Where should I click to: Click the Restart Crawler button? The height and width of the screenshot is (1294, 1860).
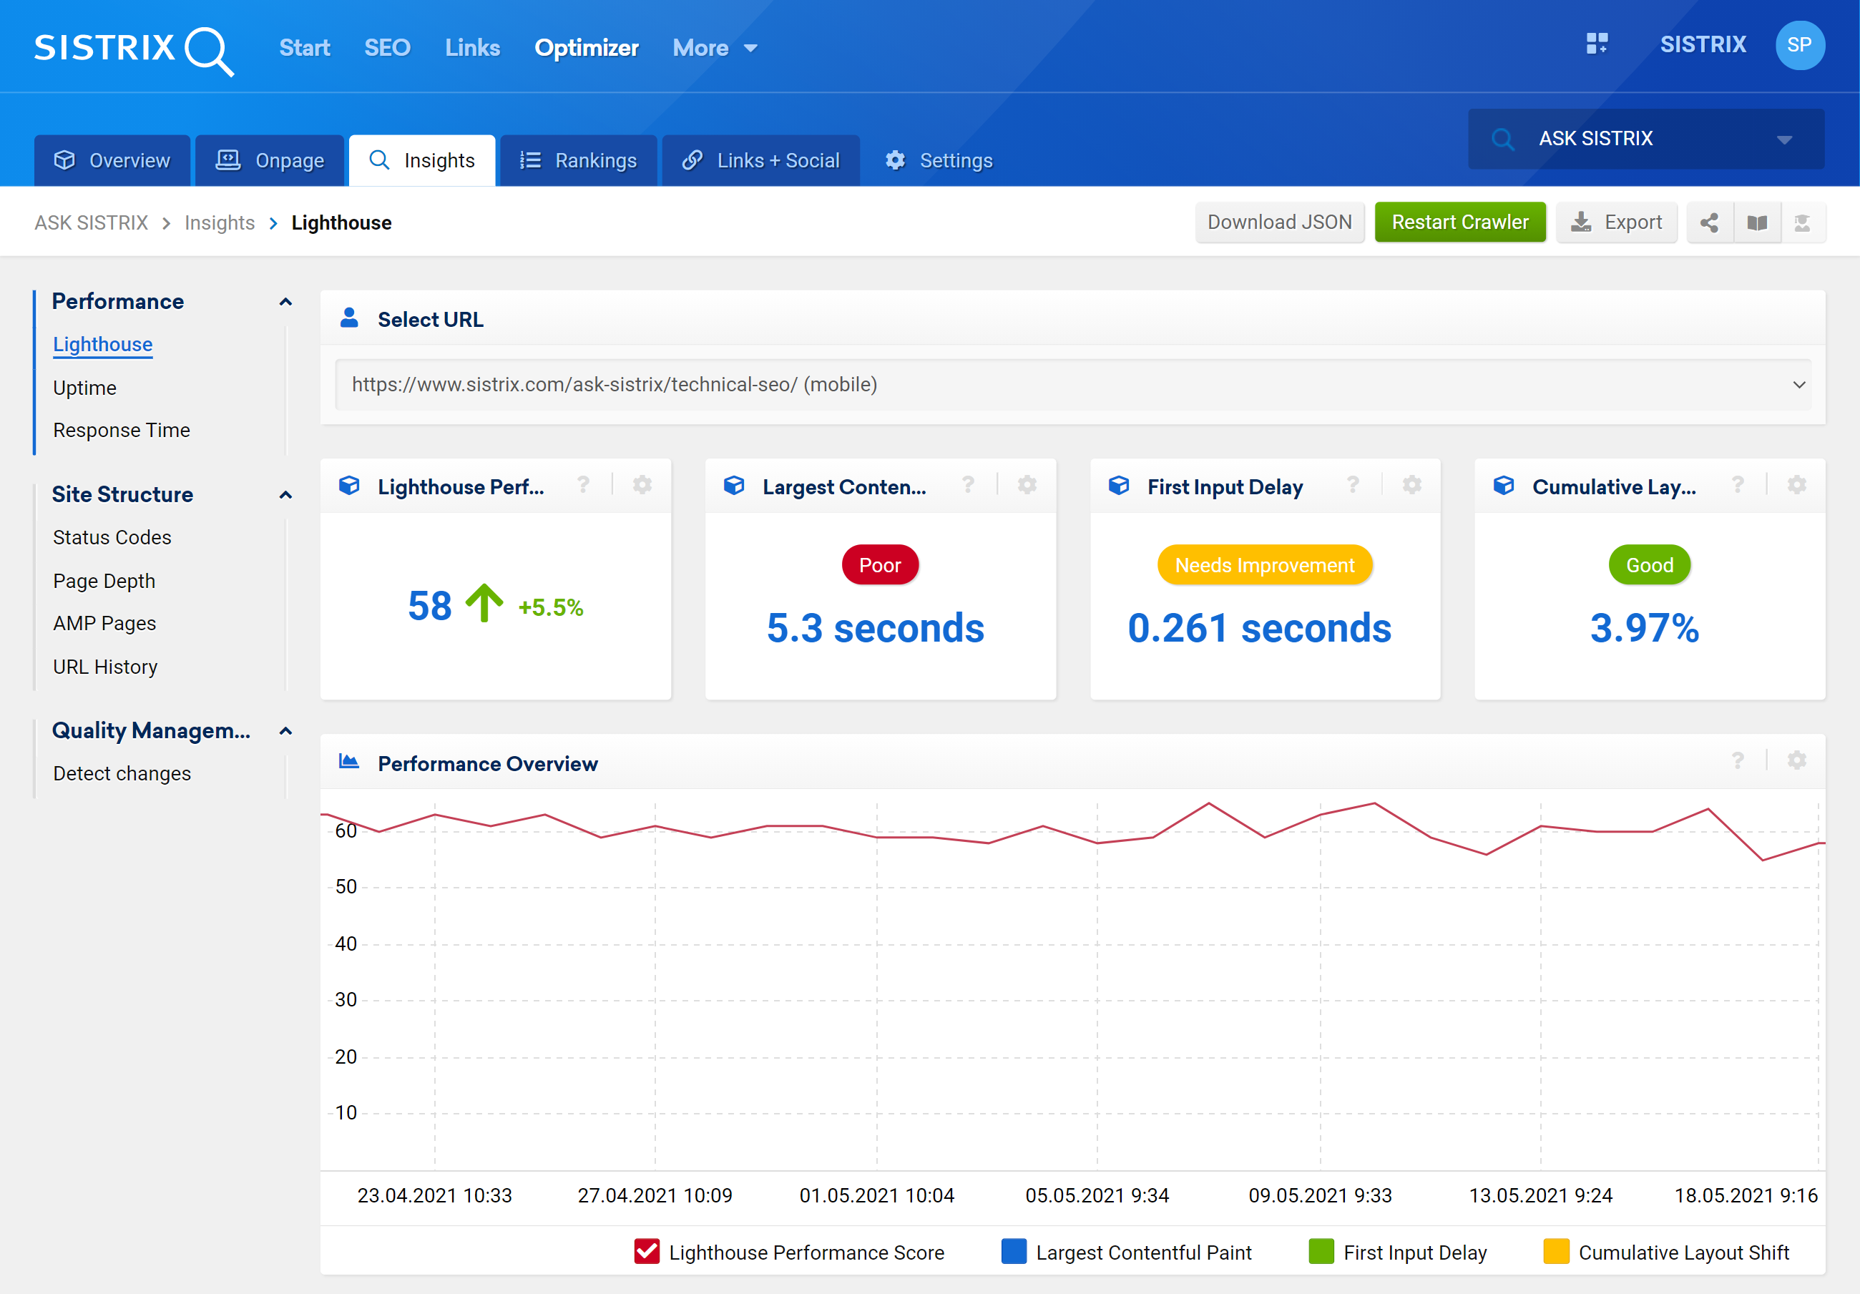click(x=1462, y=222)
